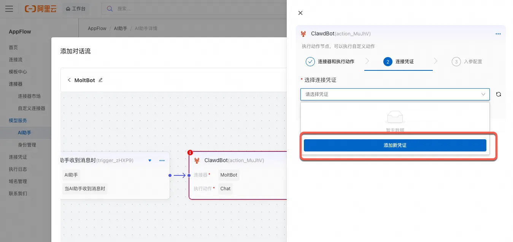Click the connection arrow between nodes
Screen dimensions: 513x242
click(x=179, y=175)
